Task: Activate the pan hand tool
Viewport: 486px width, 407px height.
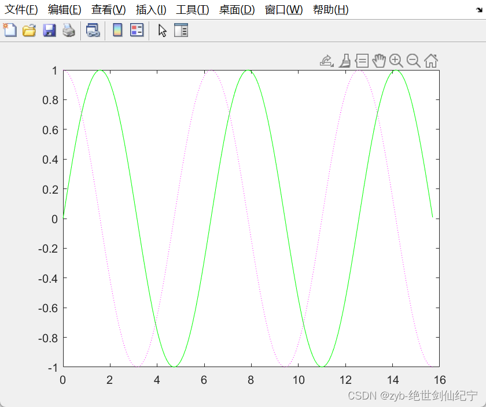Action: coord(379,61)
